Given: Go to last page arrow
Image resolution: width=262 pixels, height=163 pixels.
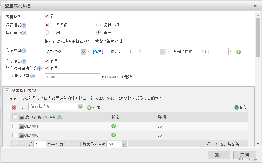Looking at the screenshot, I should coord(75,144).
